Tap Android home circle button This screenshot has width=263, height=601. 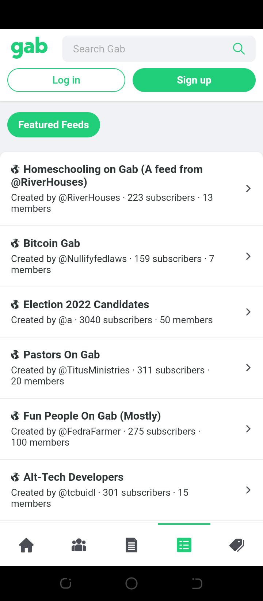131,583
